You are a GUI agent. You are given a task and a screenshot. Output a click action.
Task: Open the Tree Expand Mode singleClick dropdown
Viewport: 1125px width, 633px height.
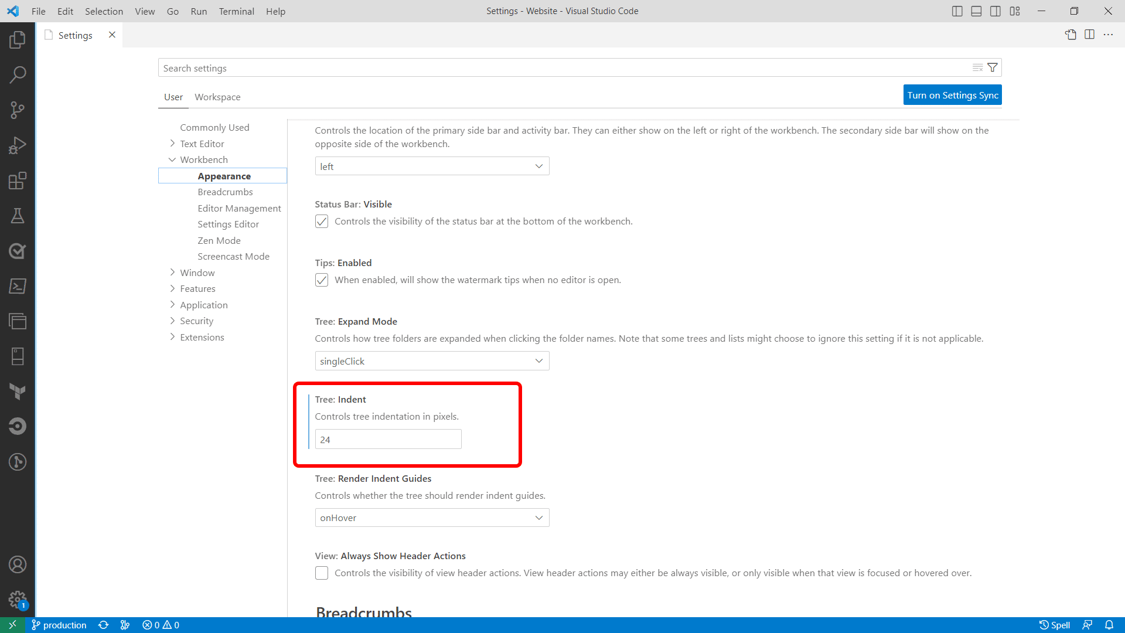tap(432, 361)
